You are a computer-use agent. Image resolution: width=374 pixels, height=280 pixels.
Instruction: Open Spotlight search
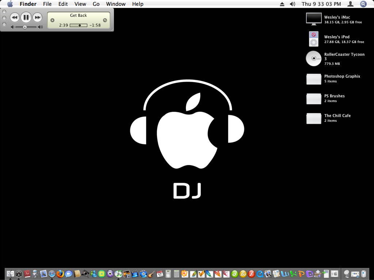pos(363,4)
